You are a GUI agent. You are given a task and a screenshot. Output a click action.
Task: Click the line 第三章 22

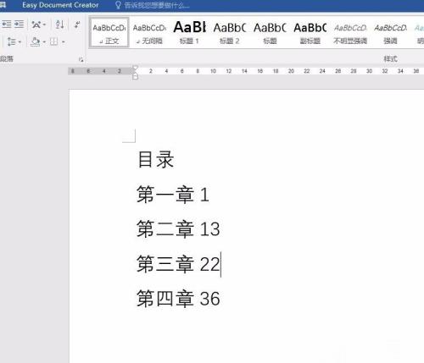(x=178, y=264)
